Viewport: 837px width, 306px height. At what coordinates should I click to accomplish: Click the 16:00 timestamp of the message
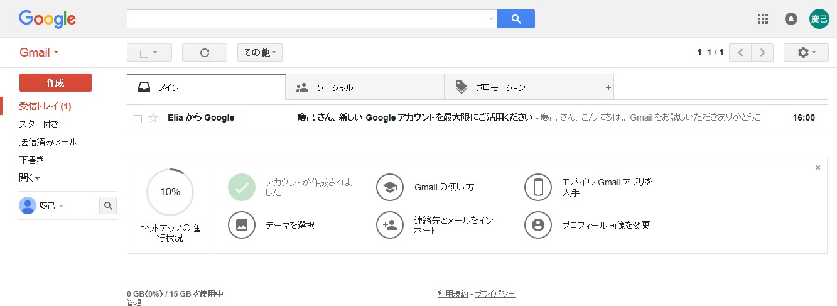coord(804,118)
